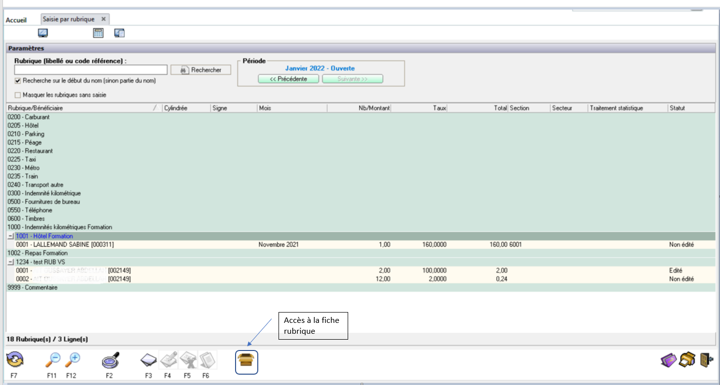Select the '1001 - Hôtel Formation' row

tap(361, 236)
